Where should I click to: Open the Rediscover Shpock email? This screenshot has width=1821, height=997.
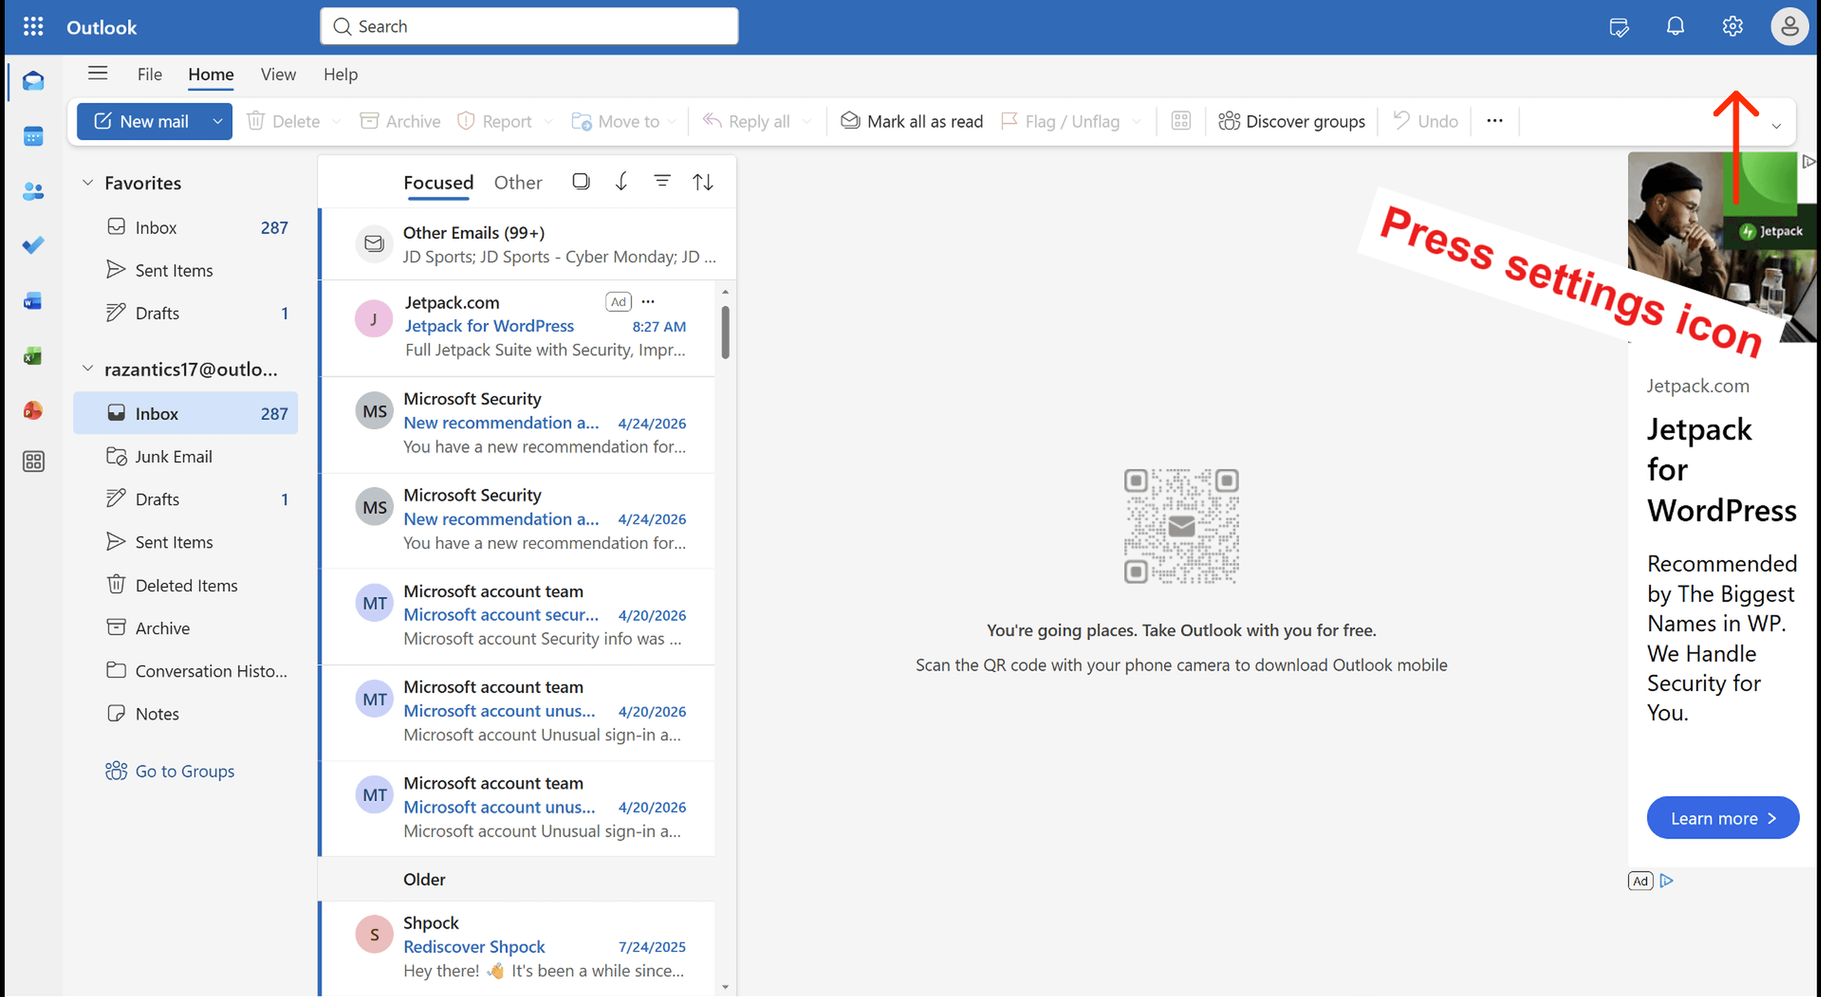518,947
